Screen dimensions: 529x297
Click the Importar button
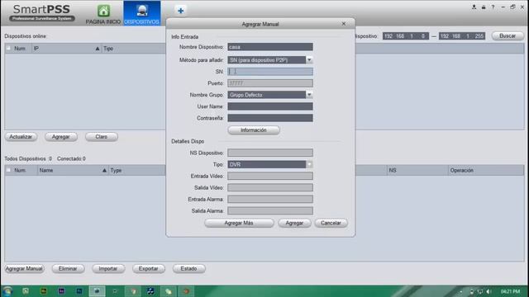pyautogui.click(x=108, y=269)
